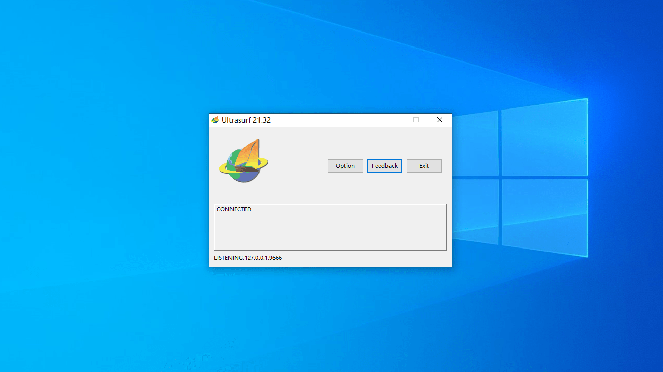Click the Ultrasurf sailboat globe logo
The image size is (663, 372).
243,161
